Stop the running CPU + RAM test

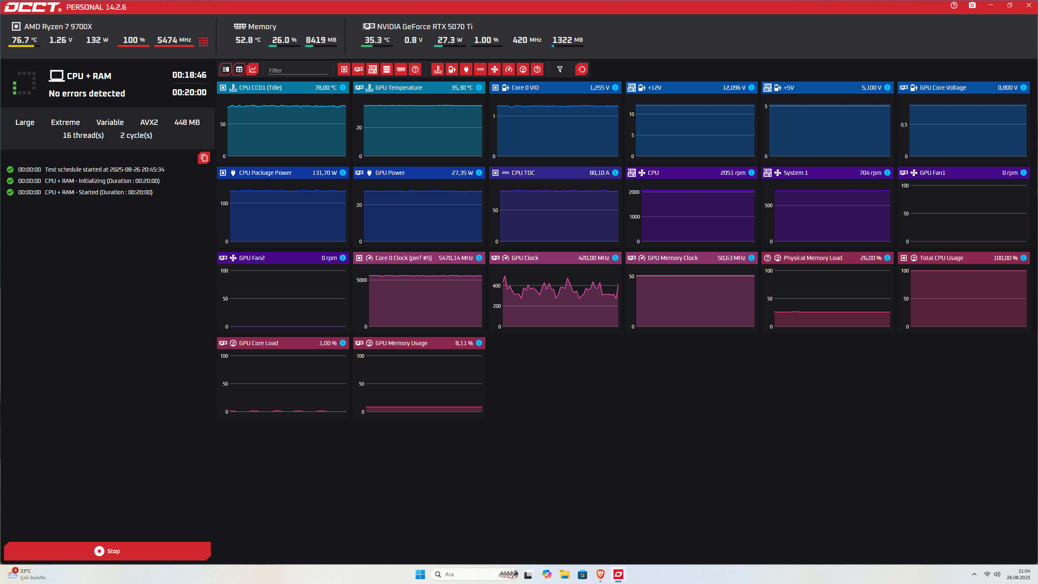pyautogui.click(x=107, y=551)
